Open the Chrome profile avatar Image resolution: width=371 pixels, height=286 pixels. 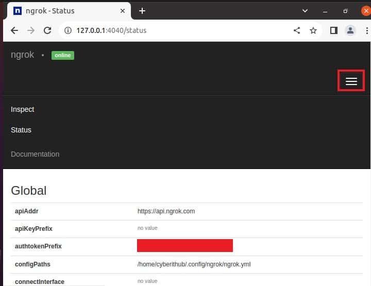click(350, 30)
